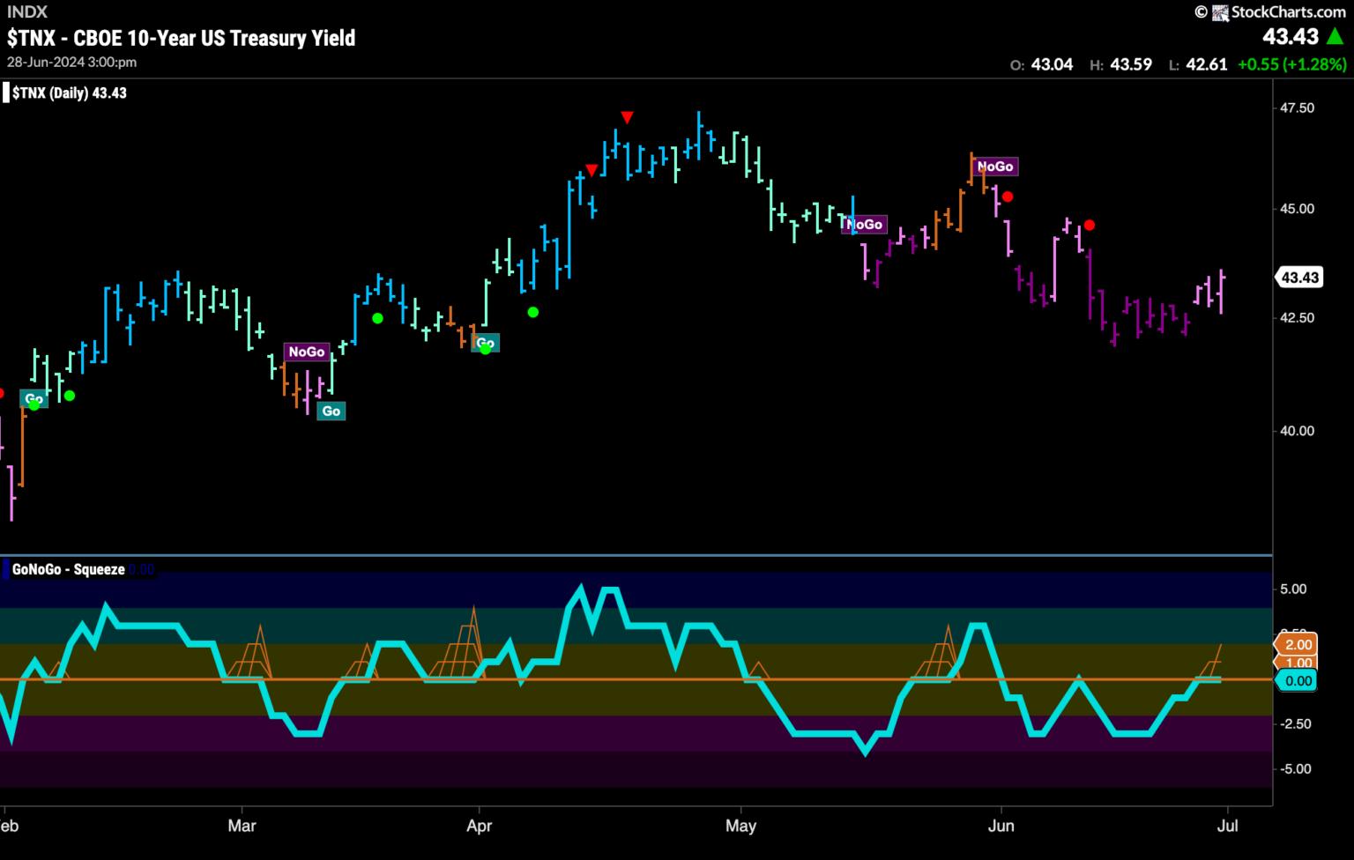This screenshot has width=1354, height=860.
Task: Click the Go label at start of April
Action: click(x=486, y=343)
